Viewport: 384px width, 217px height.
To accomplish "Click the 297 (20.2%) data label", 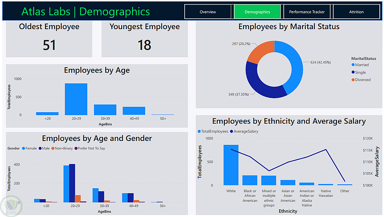I will pyautogui.click(x=241, y=44).
